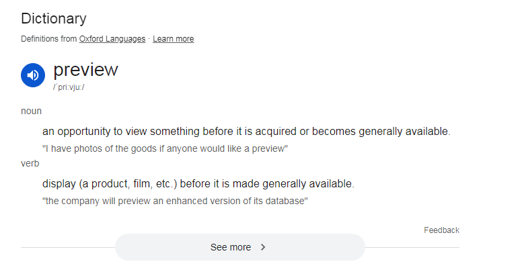Image resolution: width=530 pixels, height=278 pixels.
Task: Click the divider line right of See more
Action: [x=412, y=247]
